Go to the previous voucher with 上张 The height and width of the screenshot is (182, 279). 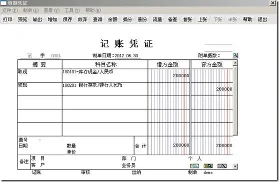(x=202, y=19)
